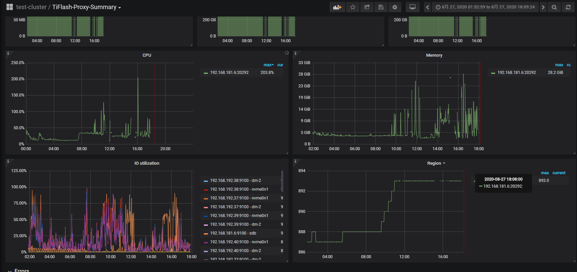Open the Share dashboard icon
The height and width of the screenshot is (272, 577).
click(x=367, y=7)
